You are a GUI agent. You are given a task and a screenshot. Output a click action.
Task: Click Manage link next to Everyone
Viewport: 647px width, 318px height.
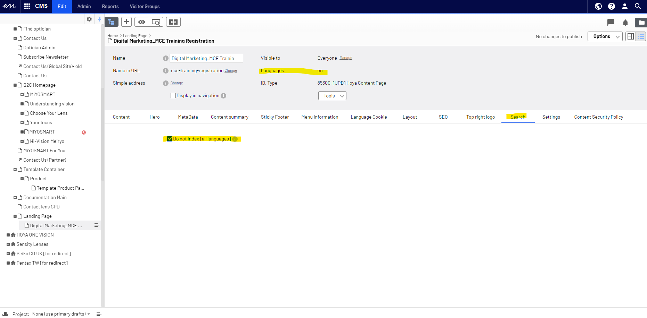click(x=346, y=58)
